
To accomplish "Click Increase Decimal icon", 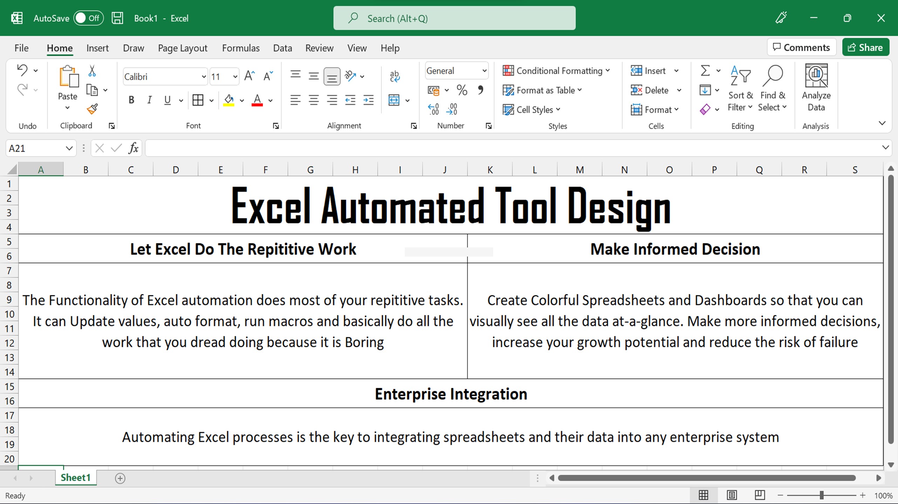I will pyautogui.click(x=434, y=109).
